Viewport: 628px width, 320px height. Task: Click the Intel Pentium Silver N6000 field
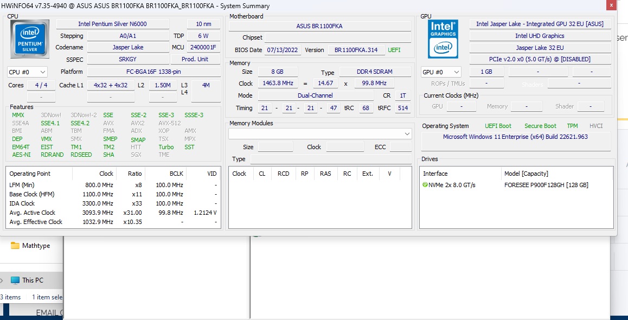113,24
